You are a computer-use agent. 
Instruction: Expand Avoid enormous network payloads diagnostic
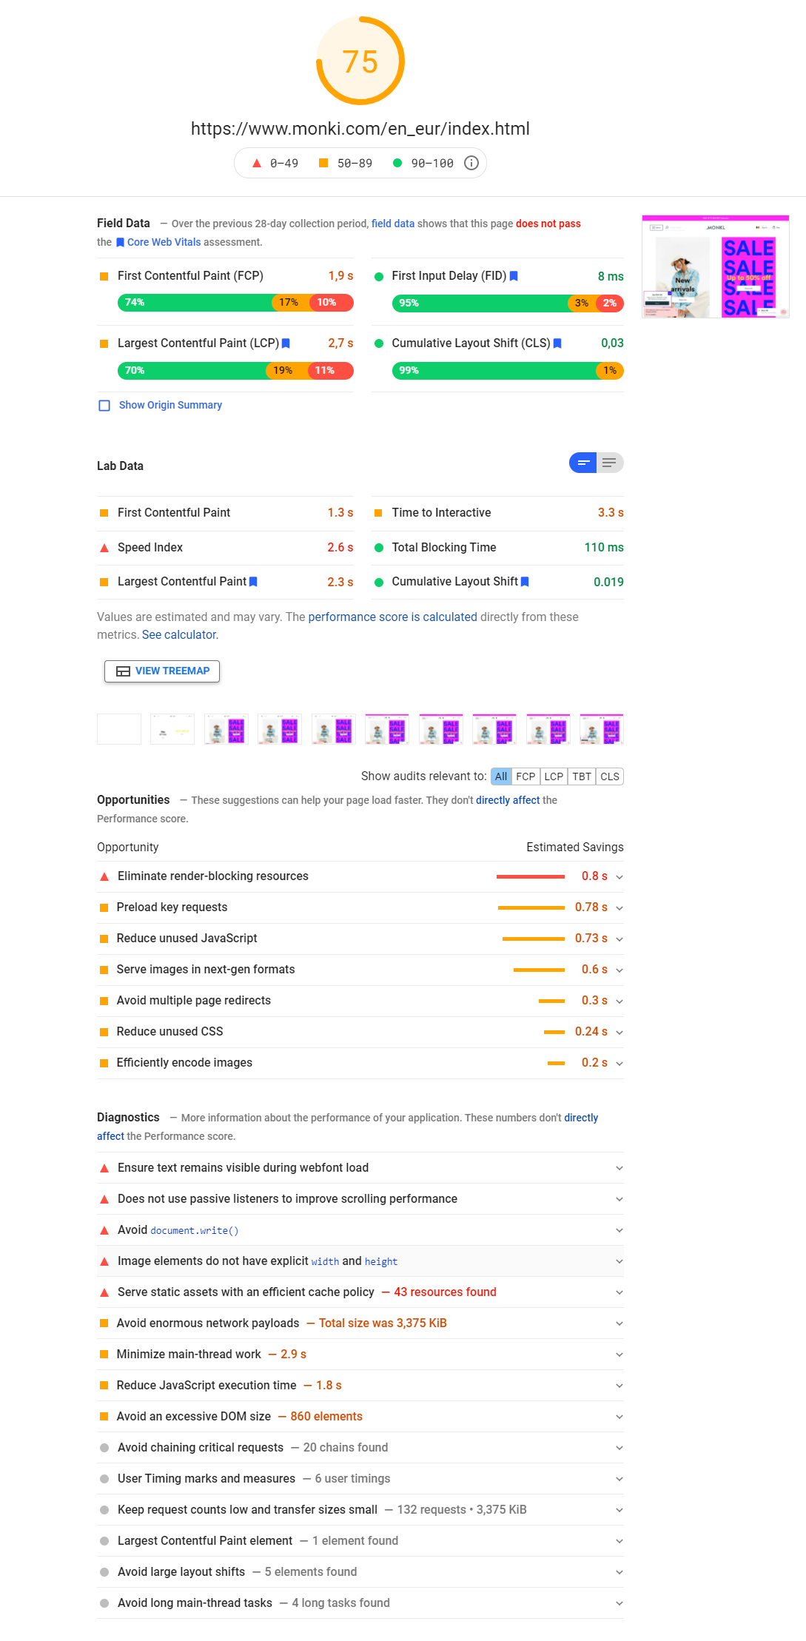619,1323
